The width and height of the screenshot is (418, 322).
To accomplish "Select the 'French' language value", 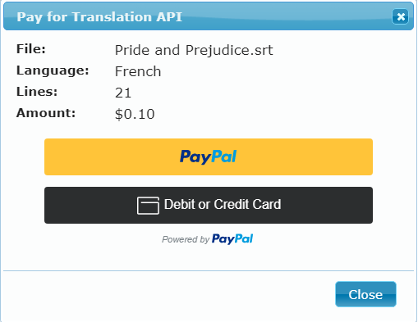I will click(138, 71).
